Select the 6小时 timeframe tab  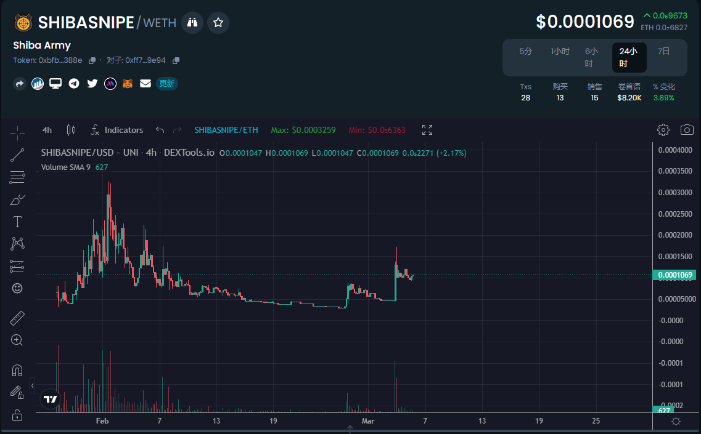coord(591,57)
